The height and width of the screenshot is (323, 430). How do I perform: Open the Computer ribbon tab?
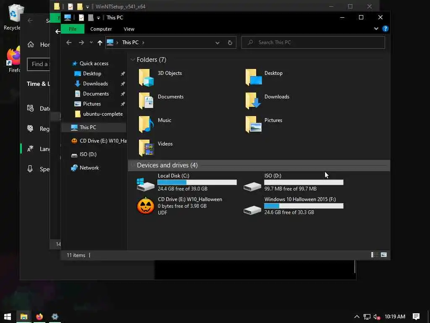tap(101, 29)
